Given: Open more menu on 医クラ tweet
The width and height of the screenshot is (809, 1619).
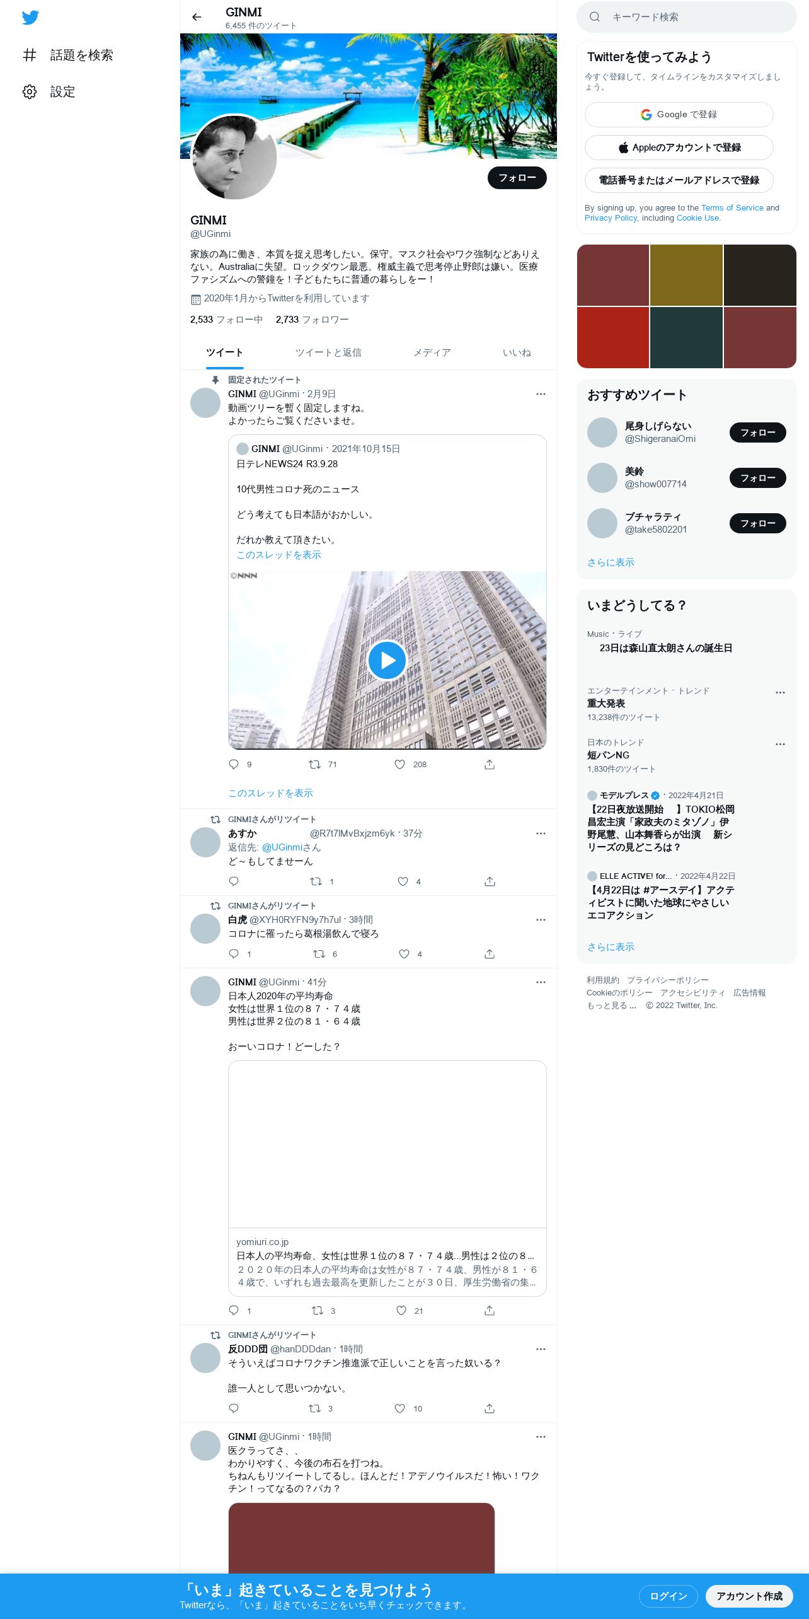Looking at the screenshot, I should point(541,1437).
